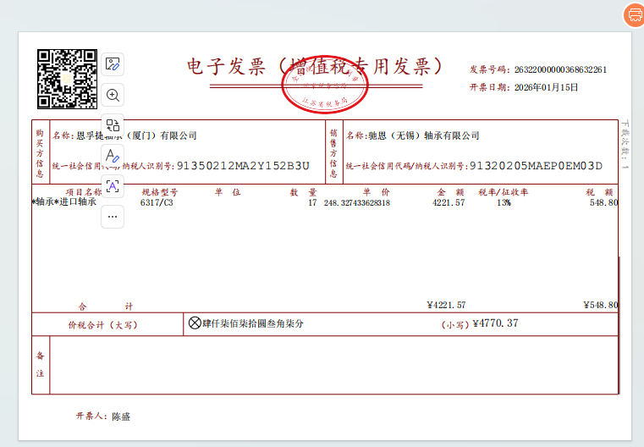
Task: Open the more options ellipsis menu
Action: (x=113, y=217)
